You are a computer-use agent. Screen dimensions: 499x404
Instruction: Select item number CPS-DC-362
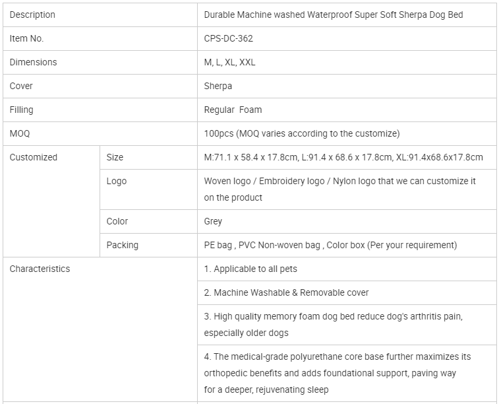point(228,38)
